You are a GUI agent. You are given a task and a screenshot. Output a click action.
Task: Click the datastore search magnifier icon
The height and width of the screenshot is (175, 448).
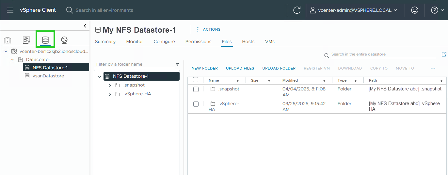pos(327,56)
